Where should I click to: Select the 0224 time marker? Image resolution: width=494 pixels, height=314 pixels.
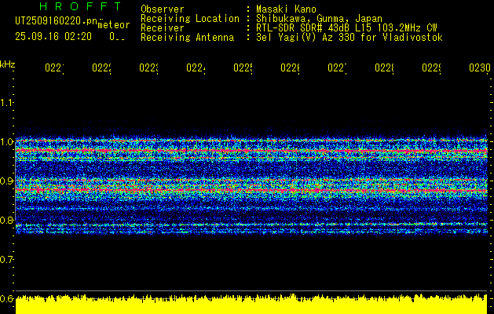click(196, 68)
